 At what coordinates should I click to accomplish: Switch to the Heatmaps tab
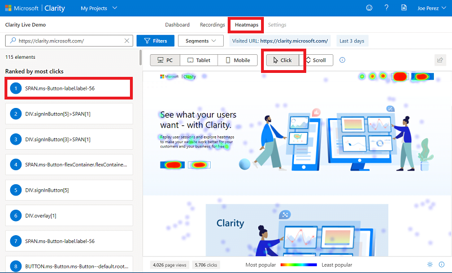[246, 25]
